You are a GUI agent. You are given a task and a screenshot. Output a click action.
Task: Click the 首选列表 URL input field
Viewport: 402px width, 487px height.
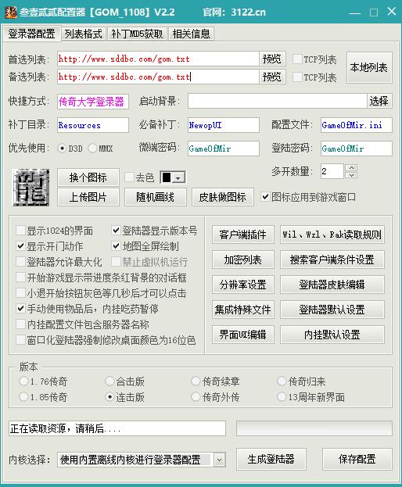158,59
